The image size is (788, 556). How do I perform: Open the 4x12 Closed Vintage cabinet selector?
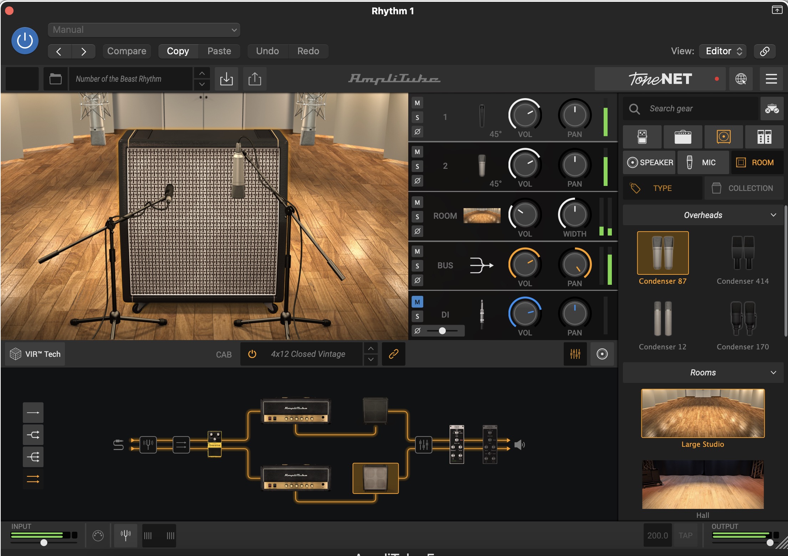tap(308, 354)
